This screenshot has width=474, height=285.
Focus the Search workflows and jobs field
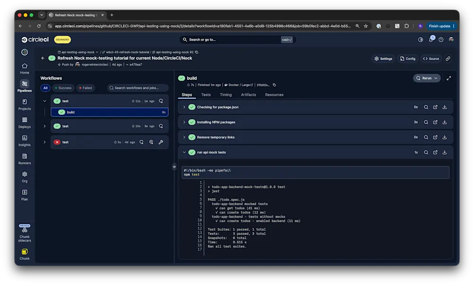point(138,88)
